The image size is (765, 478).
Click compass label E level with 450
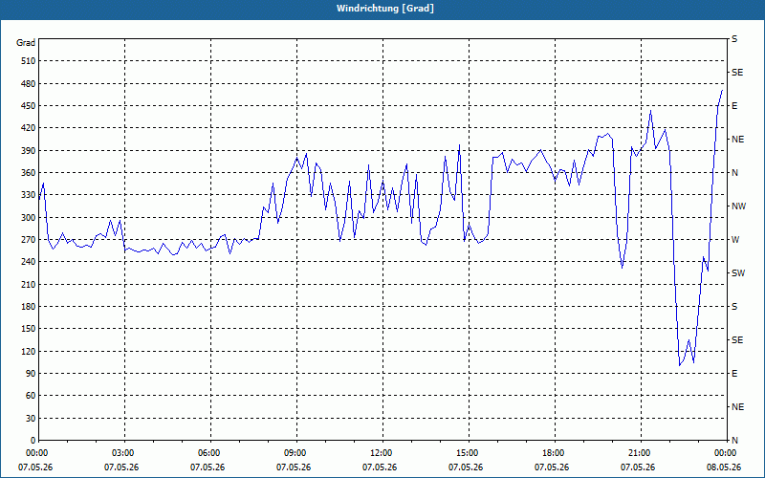(734, 106)
